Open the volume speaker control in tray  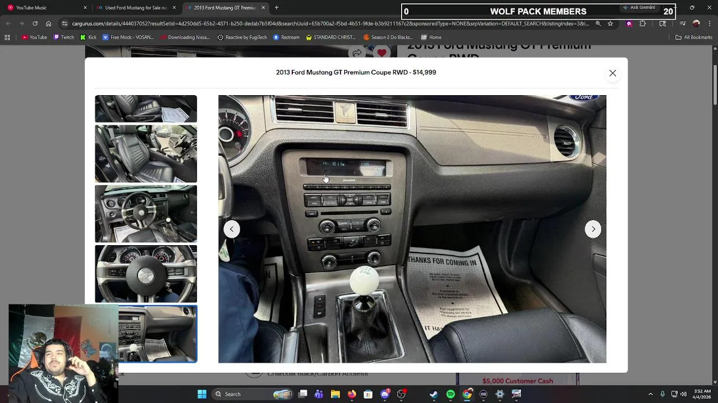[683, 394]
